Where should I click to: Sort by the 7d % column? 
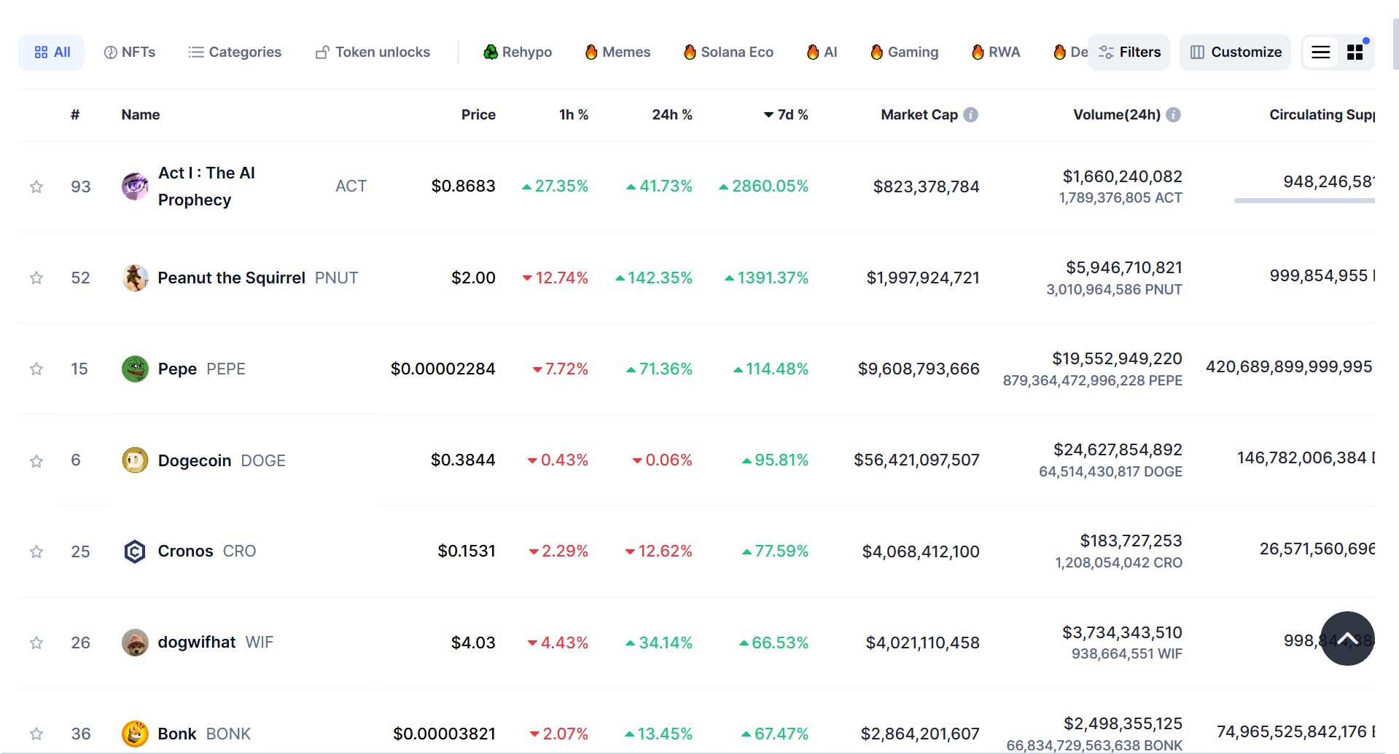pyautogui.click(x=786, y=115)
